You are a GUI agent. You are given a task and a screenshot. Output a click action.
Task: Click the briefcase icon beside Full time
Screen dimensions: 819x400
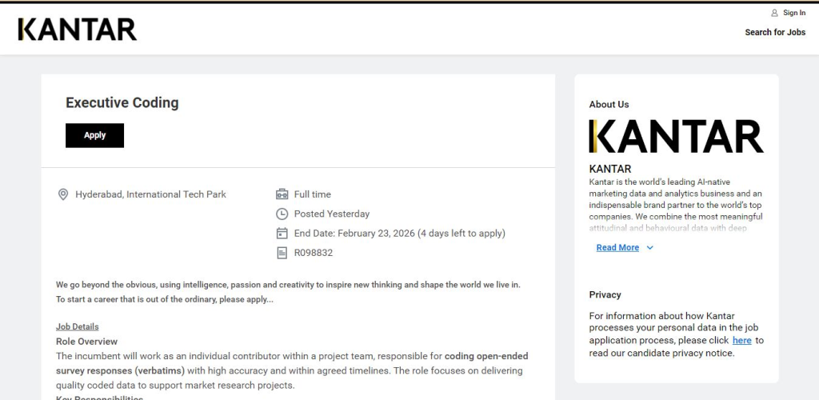(282, 194)
